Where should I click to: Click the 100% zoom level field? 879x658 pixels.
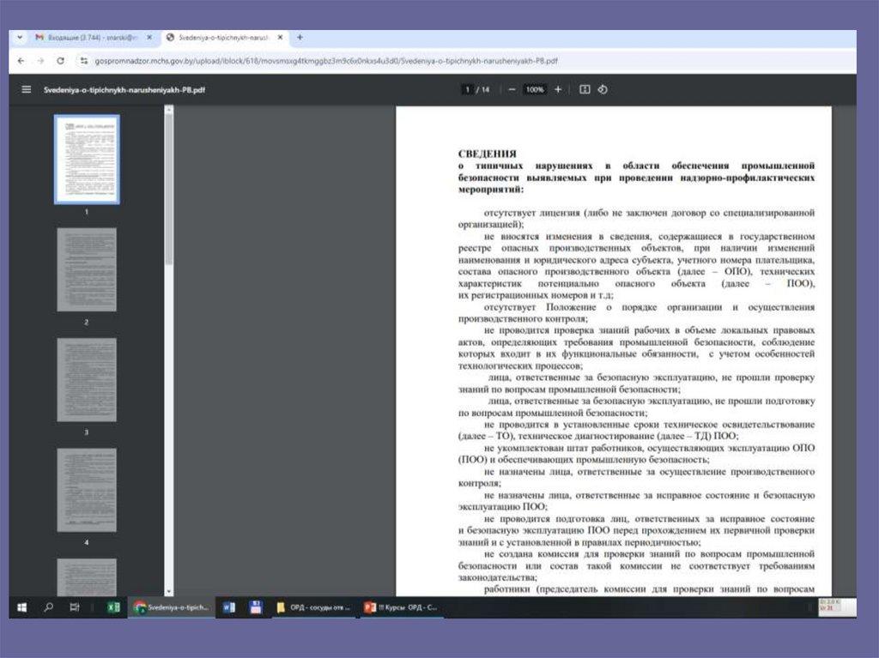[x=535, y=89]
